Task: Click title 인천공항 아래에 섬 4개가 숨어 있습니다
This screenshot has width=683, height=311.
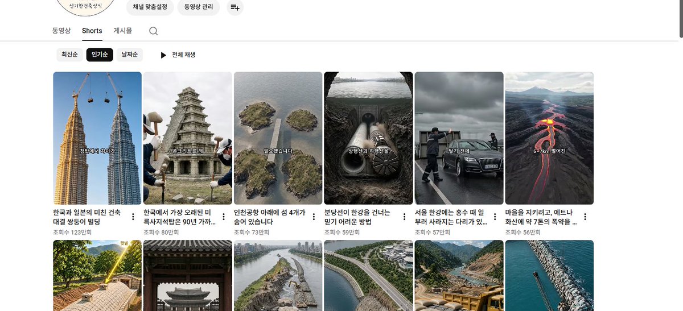Action: [x=270, y=217]
